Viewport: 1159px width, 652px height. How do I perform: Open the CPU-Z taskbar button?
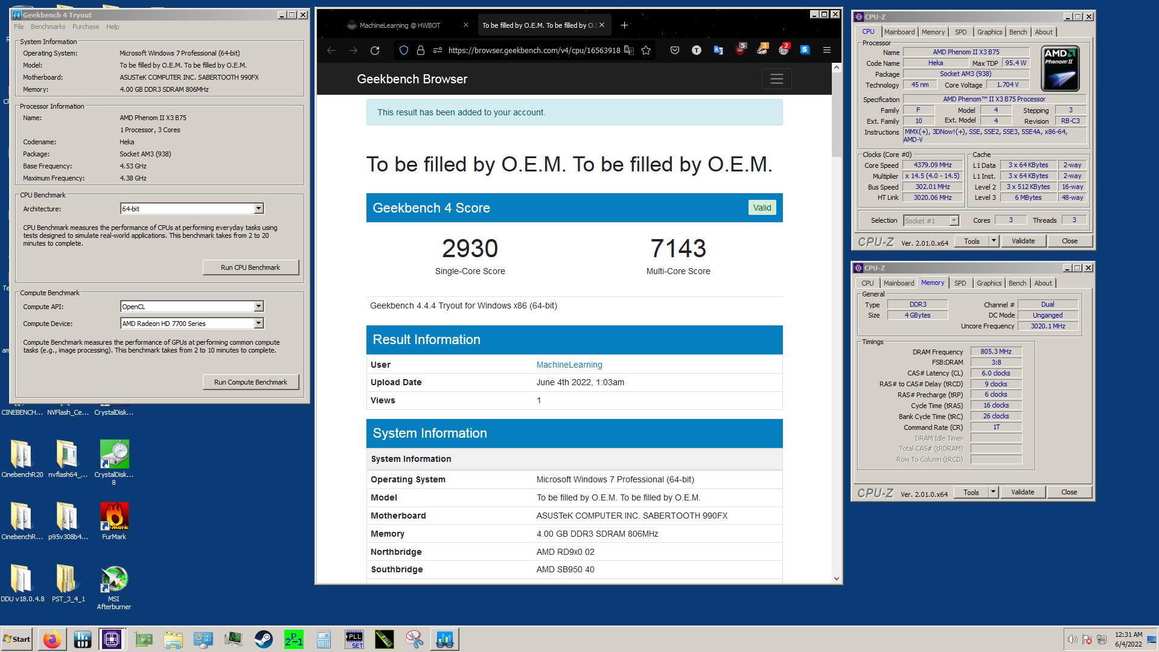pos(112,639)
